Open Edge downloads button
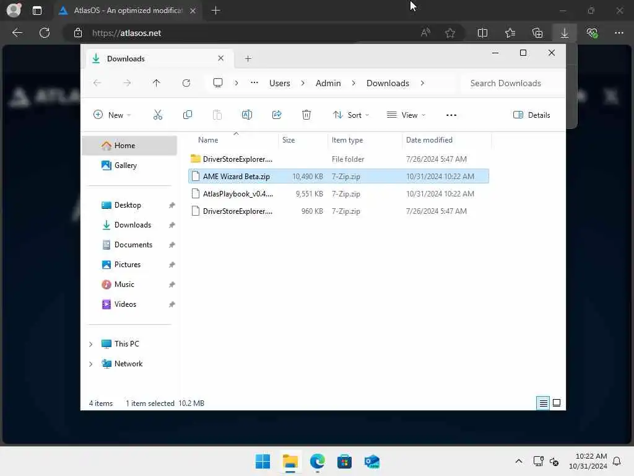The height and width of the screenshot is (476, 634). point(565,33)
